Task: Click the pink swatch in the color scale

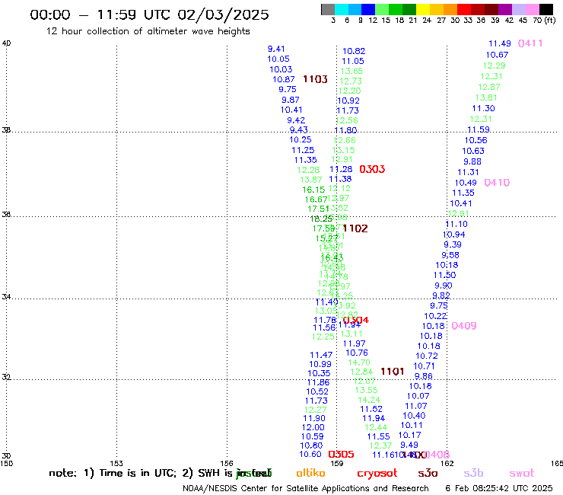Action: point(532,9)
